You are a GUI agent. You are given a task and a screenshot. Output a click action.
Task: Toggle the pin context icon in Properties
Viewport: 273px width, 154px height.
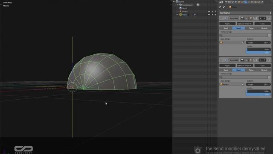pyautogui.click(x=220, y=7)
